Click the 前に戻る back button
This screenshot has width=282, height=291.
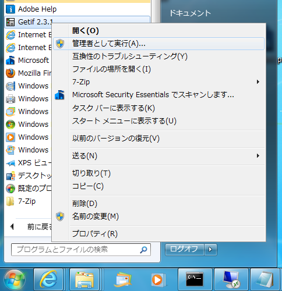click(30, 226)
